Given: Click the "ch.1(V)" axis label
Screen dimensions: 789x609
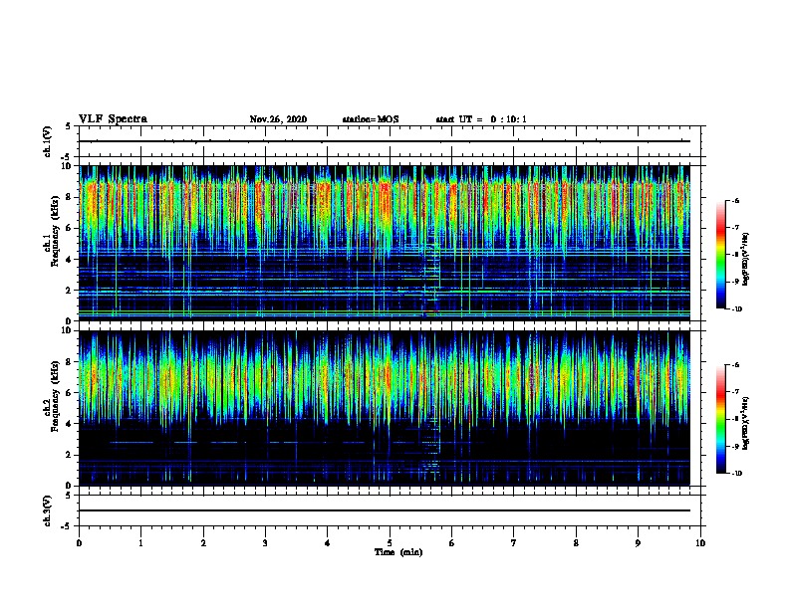Looking at the screenshot, I should [48, 141].
